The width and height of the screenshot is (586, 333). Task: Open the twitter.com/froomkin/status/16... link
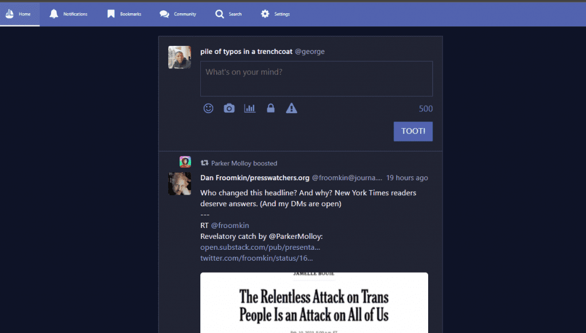[x=257, y=258]
